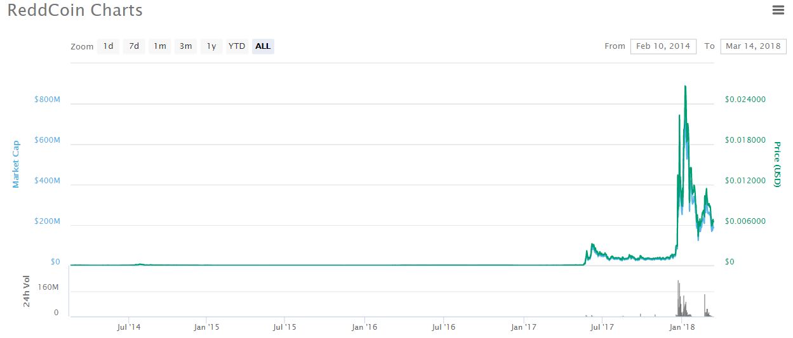The width and height of the screenshot is (793, 338).
Task: Set zoom range to 7d
Action: [134, 46]
